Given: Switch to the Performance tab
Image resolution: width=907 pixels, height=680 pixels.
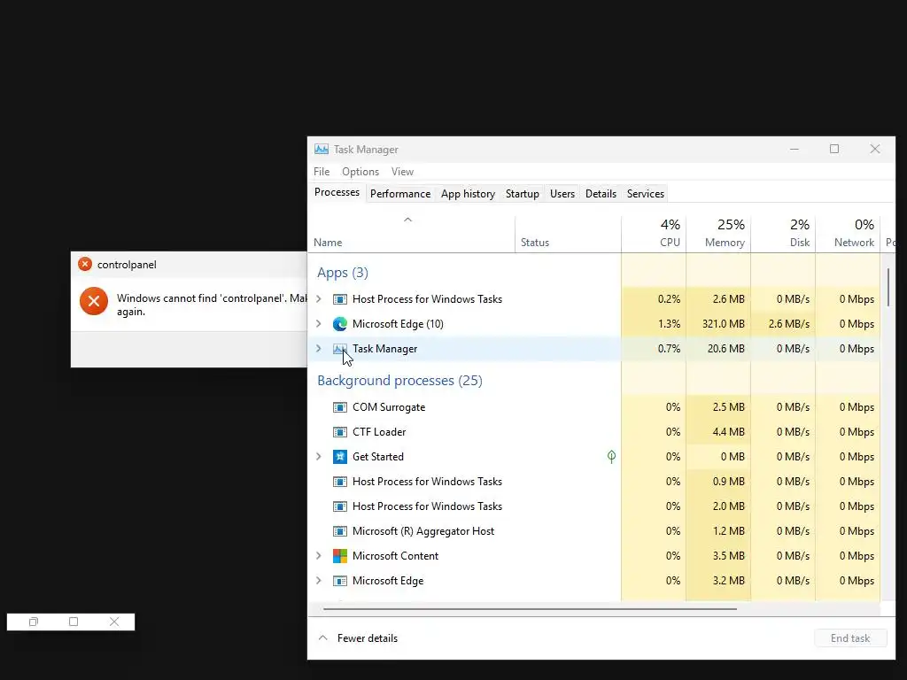Looking at the screenshot, I should point(400,194).
